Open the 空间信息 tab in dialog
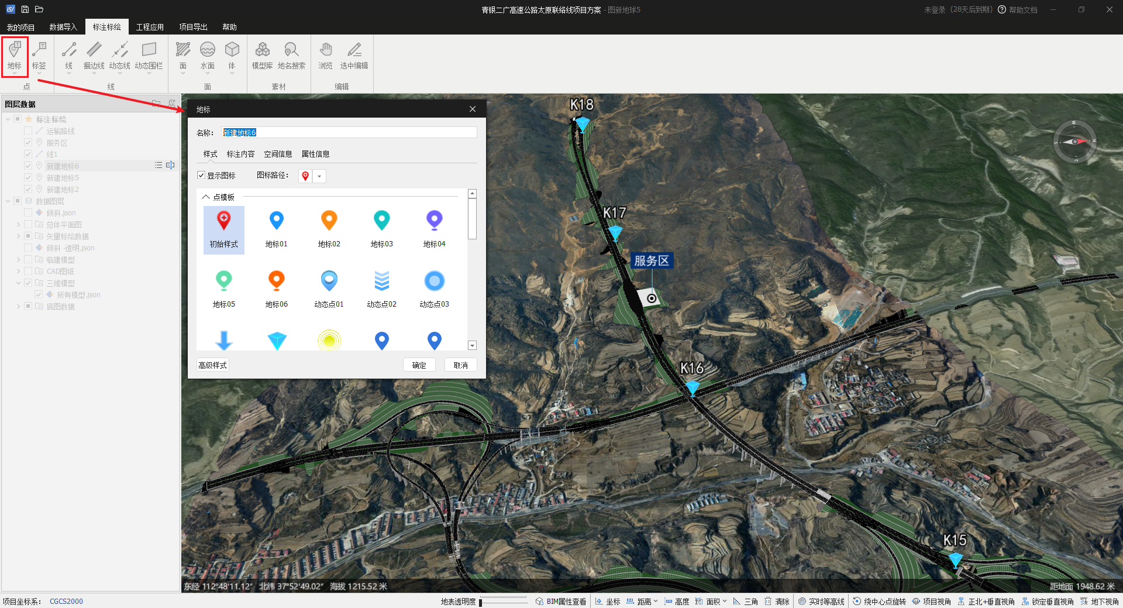This screenshot has width=1123, height=608. click(x=278, y=154)
